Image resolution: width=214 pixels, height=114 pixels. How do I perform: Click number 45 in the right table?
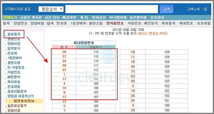(133, 81)
